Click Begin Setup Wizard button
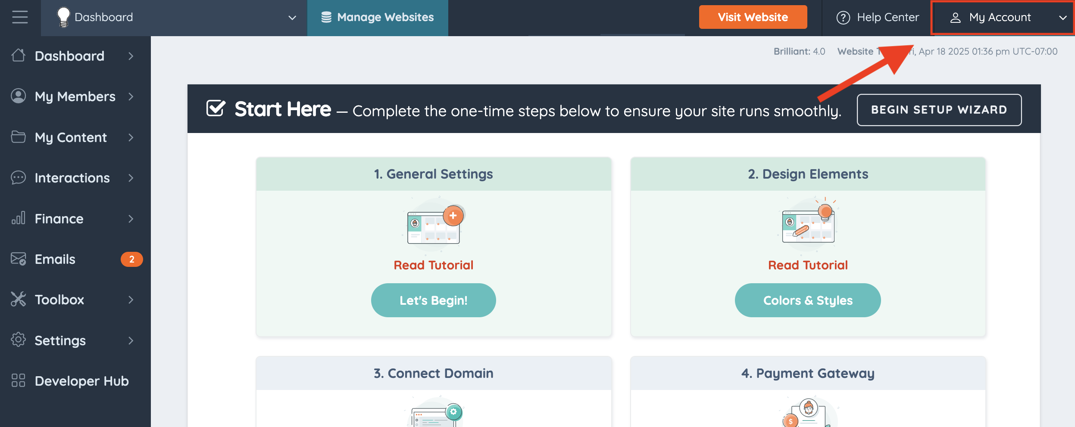The image size is (1075, 427). coord(939,110)
